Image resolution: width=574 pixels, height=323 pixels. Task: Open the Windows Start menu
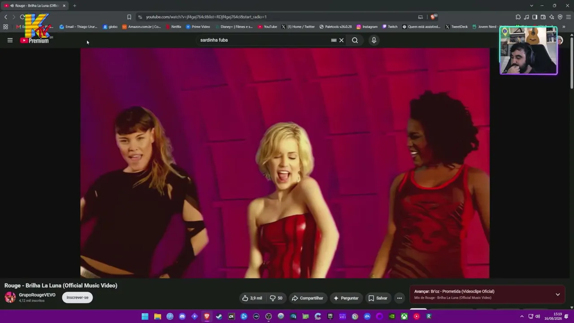[x=145, y=317]
